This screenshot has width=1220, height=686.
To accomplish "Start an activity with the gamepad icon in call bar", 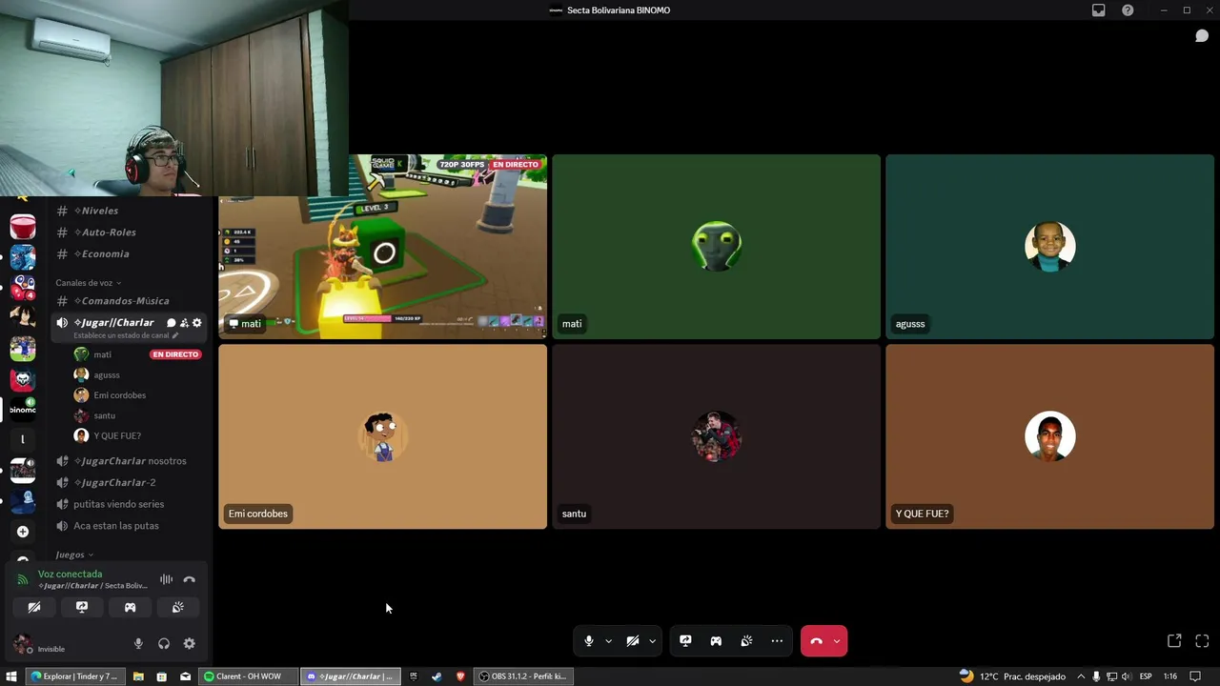I will coord(716,641).
